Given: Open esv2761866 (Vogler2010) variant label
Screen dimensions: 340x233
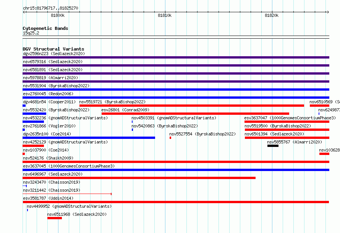Looking at the screenshot, I should coord(49,126).
